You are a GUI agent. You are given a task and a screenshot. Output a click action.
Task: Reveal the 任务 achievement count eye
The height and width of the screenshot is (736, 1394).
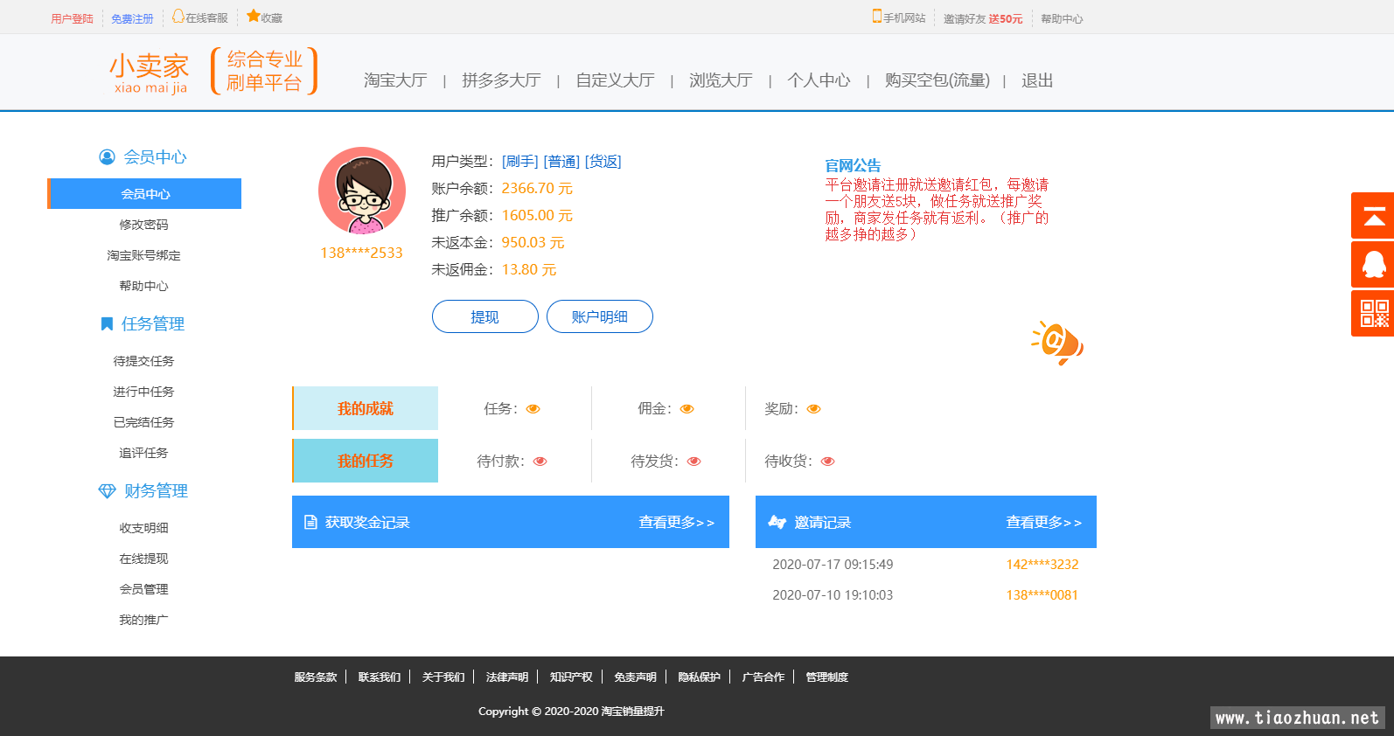533,409
